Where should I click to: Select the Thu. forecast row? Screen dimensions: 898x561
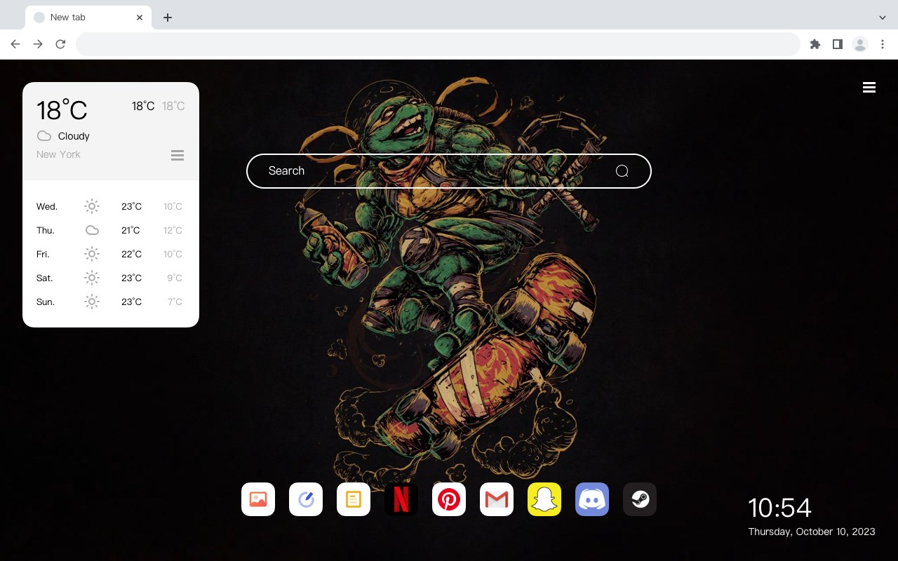coord(111,230)
